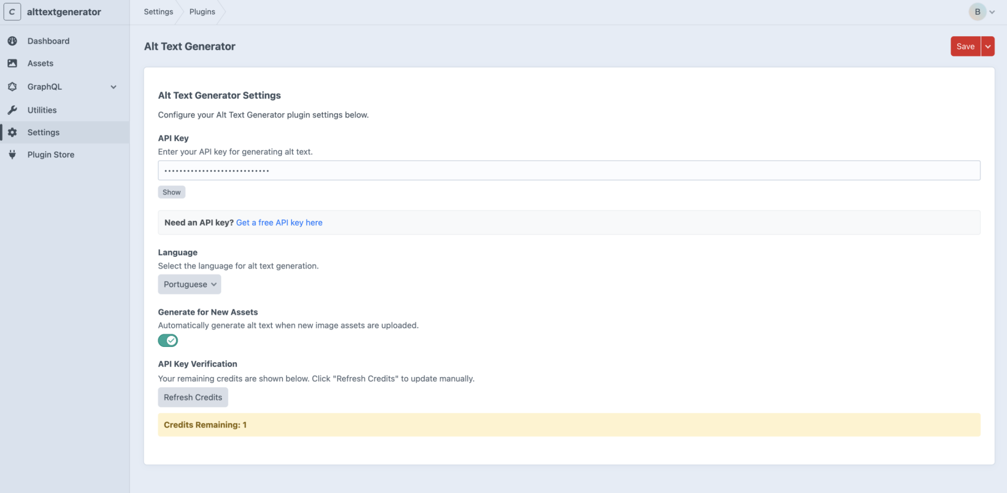Go to Settings breadcrumb
The image size is (1007, 493).
point(158,12)
